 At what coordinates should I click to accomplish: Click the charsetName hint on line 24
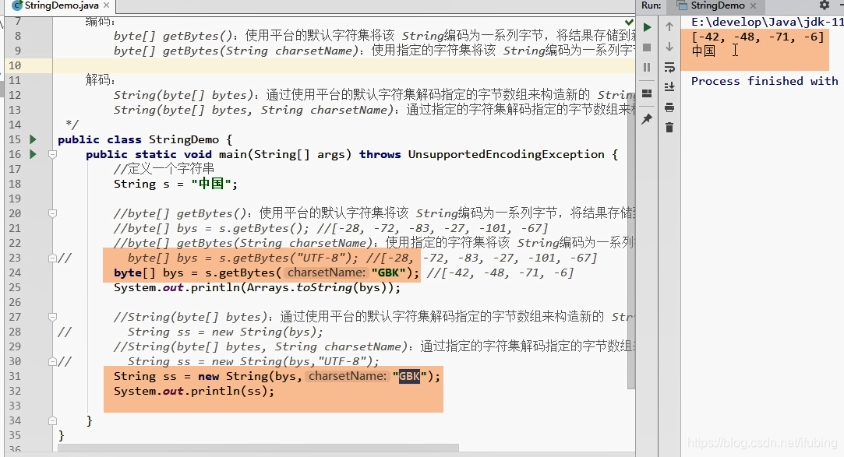coord(327,272)
